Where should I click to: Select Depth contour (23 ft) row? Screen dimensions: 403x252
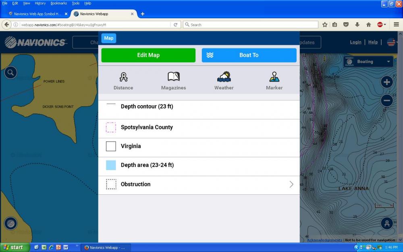point(199,109)
